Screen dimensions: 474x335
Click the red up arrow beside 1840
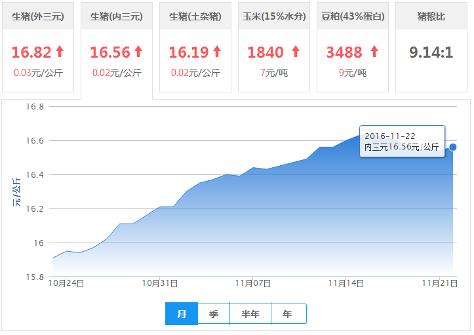click(x=296, y=51)
